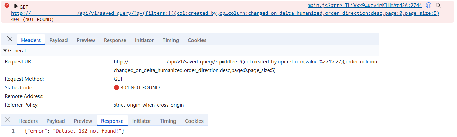Image resolution: width=457 pixels, height=137 pixels.
Task: Click the Request URL label
Action: (20, 62)
